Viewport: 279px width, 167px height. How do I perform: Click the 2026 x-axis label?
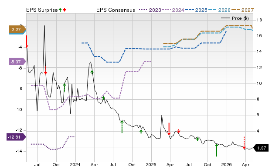(x=227, y=164)
